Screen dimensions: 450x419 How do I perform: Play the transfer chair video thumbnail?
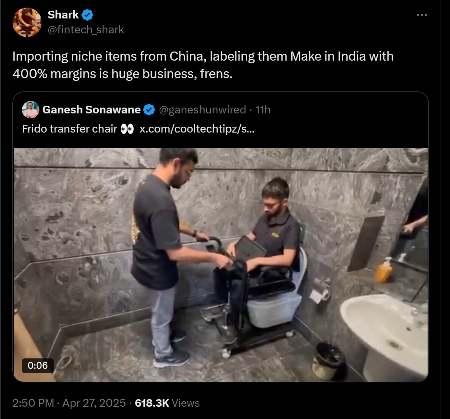tap(221, 264)
